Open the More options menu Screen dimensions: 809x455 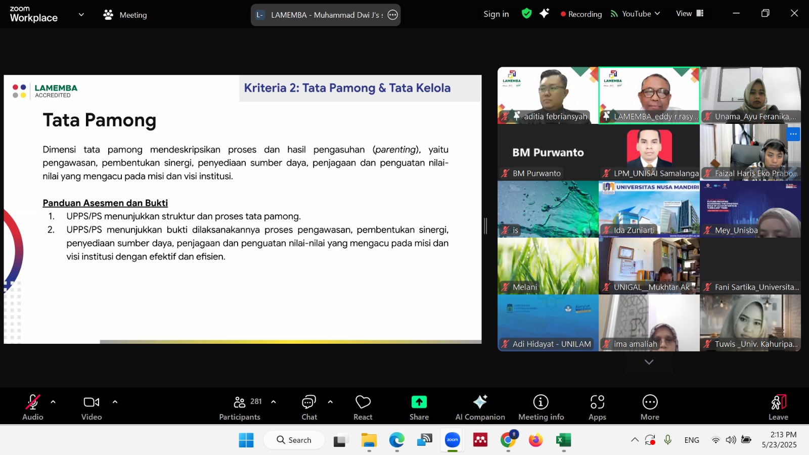(650, 407)
